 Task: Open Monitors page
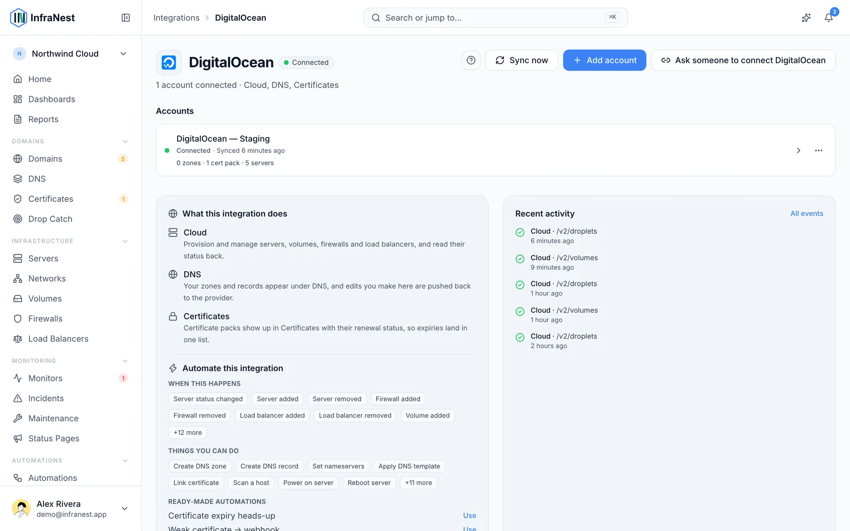70,378
